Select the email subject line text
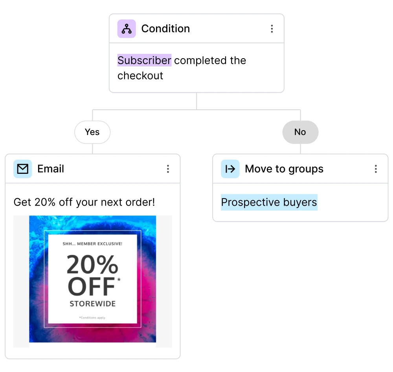Image resolution: width=393 pixels, height=372 pixels. [x=84, y=203]
